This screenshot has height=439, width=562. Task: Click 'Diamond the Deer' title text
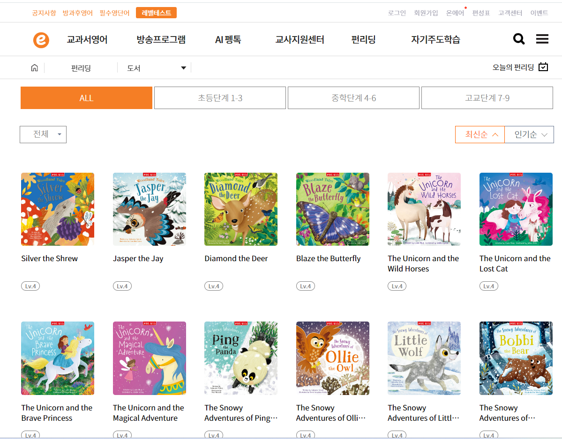[236, 258]
